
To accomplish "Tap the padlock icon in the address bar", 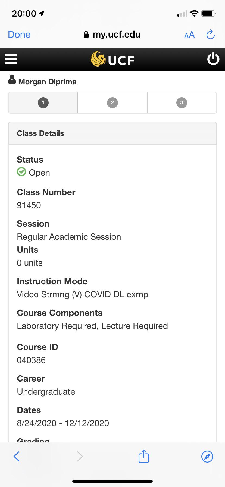I will 86,34.
